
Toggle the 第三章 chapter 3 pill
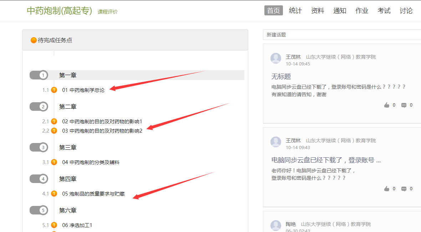click(39, 147)
